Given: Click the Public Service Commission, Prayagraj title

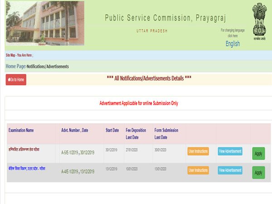Looking at the screenshot, I should [165, 18].
